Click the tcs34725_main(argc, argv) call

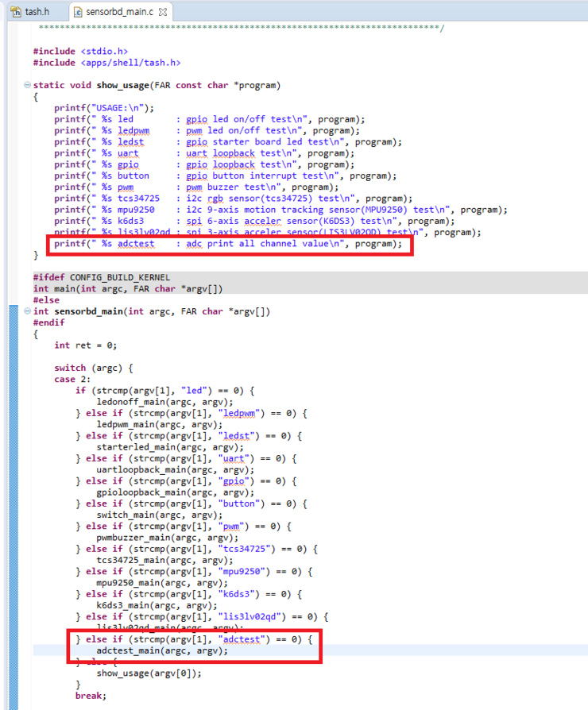coord(165,560)
